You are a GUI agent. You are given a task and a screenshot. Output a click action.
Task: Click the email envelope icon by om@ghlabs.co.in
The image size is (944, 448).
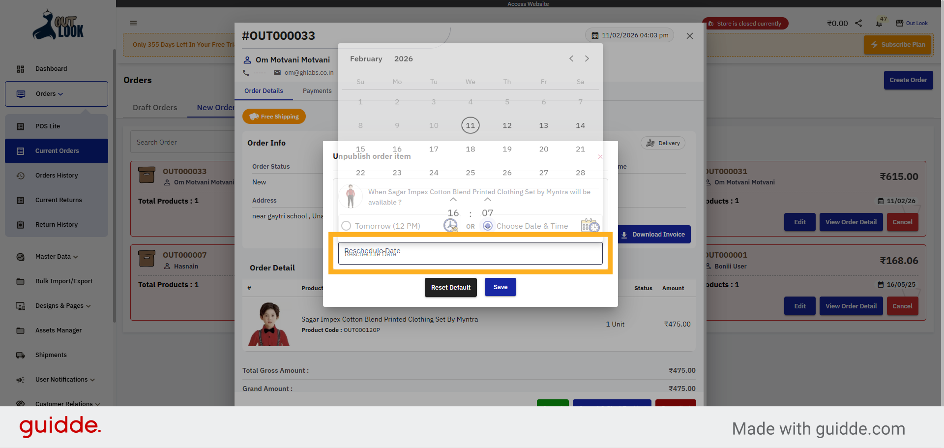click(277, 73)
